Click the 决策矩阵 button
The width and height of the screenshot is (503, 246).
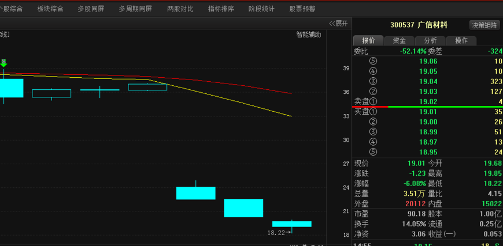pos(484,25)
